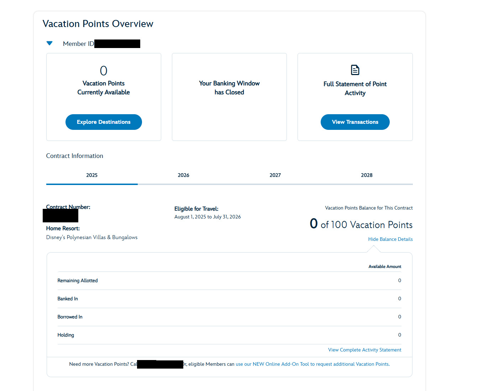Viewport: 478px width, 391px height.
Task: Select the Banked In row label
Action: tap(68, 299)
